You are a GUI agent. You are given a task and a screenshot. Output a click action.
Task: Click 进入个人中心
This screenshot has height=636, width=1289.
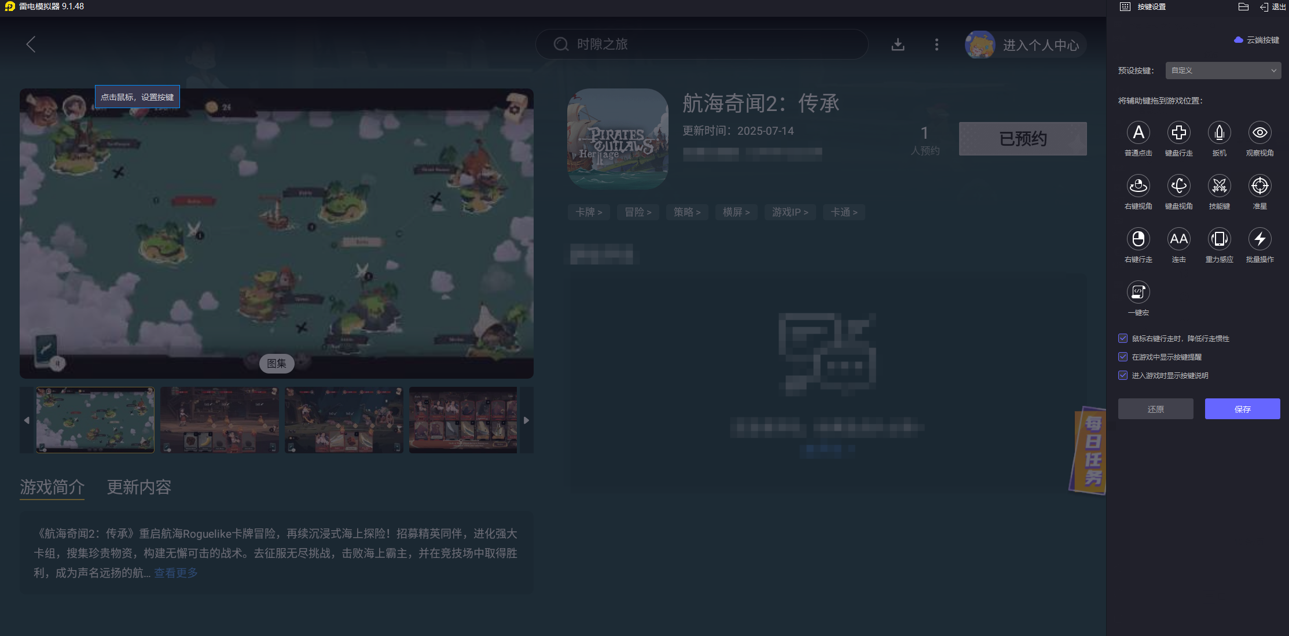coord(1041,45)
